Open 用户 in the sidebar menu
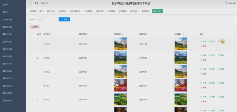The width and height of the screenshot is (237, 112). (6, 12)
